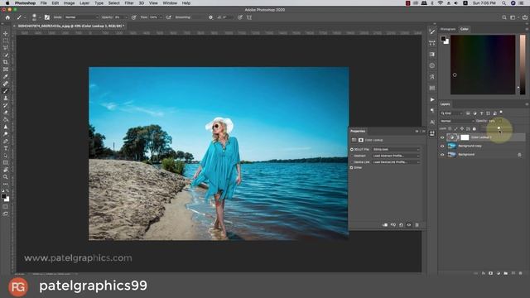
Task: Open the Device Link profile dropdown
Action: (396, 162)
